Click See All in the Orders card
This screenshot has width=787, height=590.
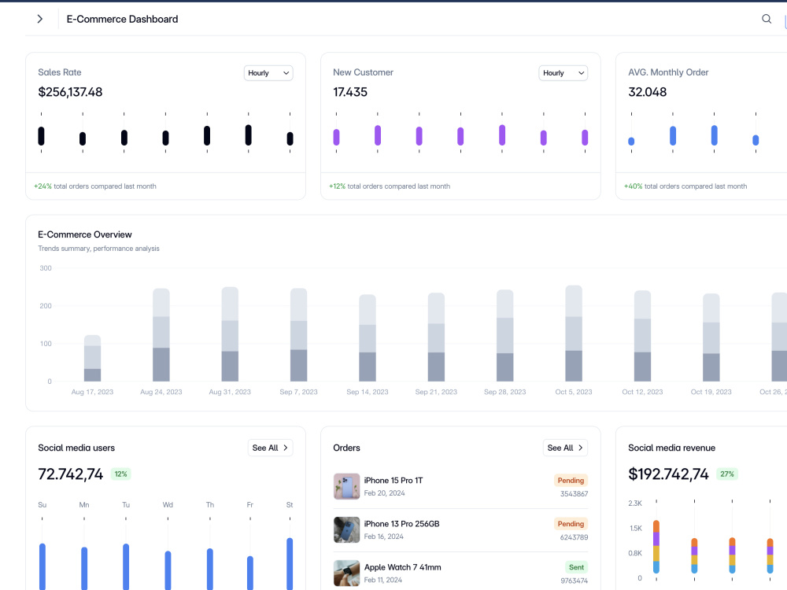pyautogui.click(x=565, y=448)
